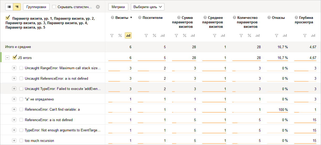Toggle bar chart icon under Визиты column
Viewport: 321px width, 145px height.
tap(128, 35)
